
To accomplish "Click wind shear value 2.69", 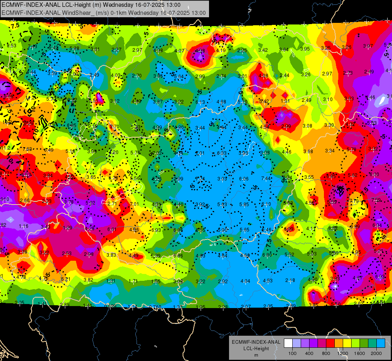I will 291,306.
